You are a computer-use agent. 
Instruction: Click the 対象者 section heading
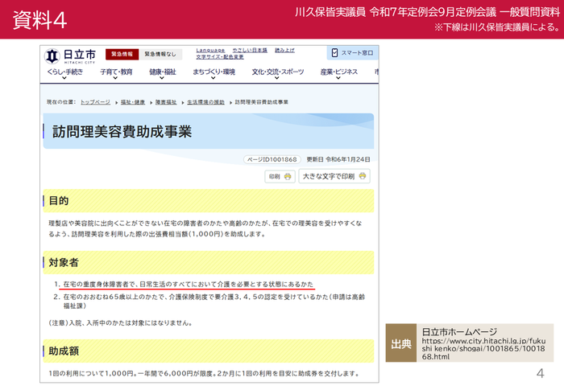(x=64, y=262)
